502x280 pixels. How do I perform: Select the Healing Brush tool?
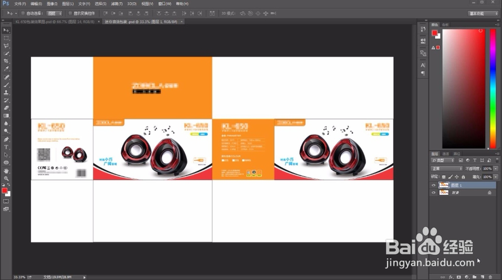(x=6, y=77)
